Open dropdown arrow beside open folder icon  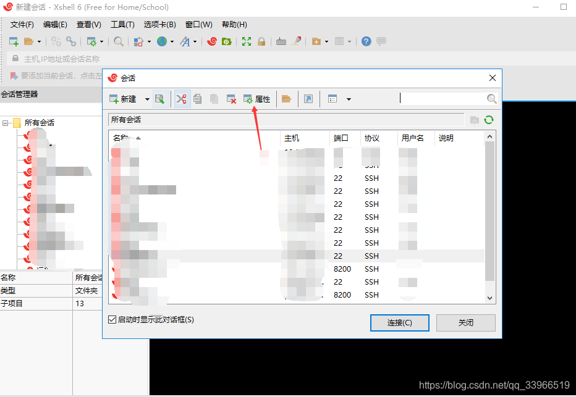point(39,42)
